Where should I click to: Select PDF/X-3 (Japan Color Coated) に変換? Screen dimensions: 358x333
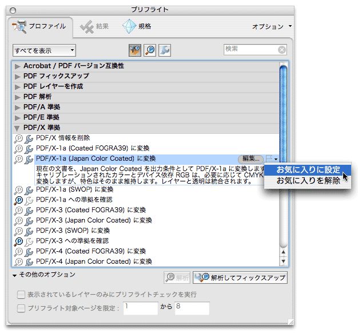(x=94, y=220)
